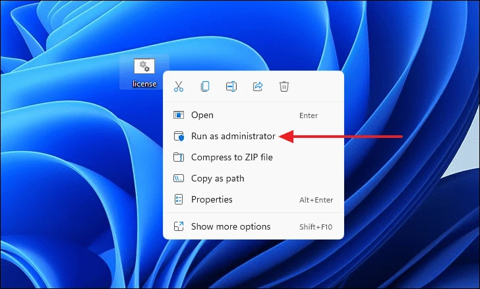The image size is (480, 289).
Task: Select Run as administrator menu entry
Action: coord(233,137)
